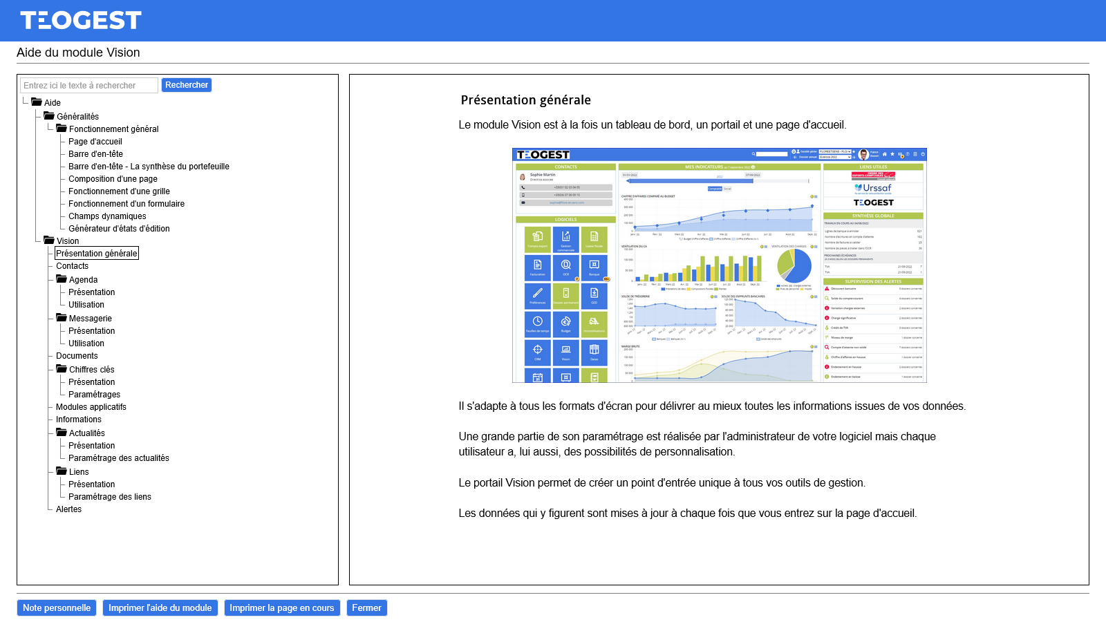Viewport: 1106px width, 622px height.
Task: Click the Messagerie folder icon
Action: [62, 318]
